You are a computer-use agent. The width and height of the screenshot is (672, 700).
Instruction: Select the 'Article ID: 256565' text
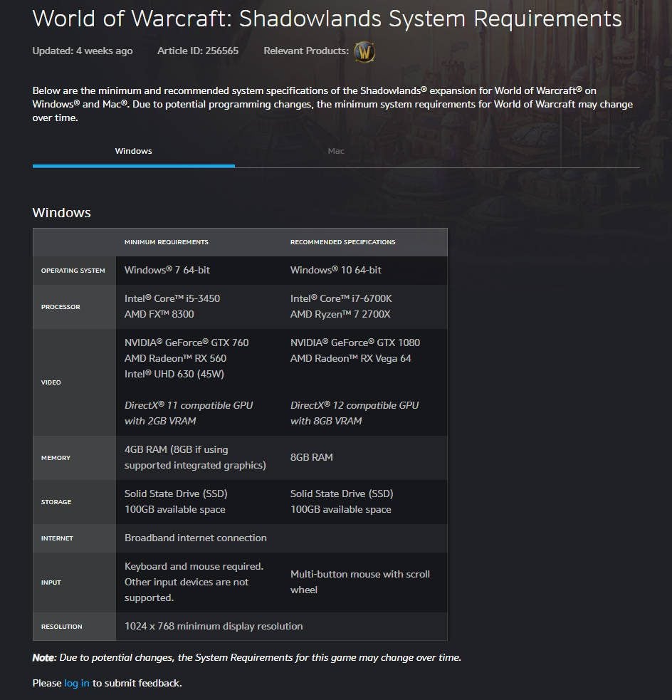198,51
